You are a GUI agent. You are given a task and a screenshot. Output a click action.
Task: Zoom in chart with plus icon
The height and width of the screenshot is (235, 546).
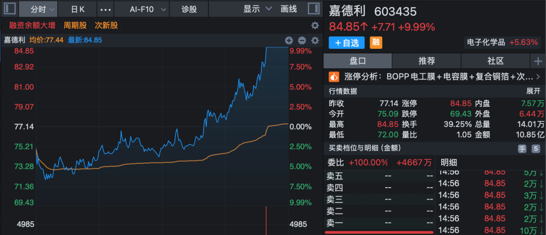[289, 40]
